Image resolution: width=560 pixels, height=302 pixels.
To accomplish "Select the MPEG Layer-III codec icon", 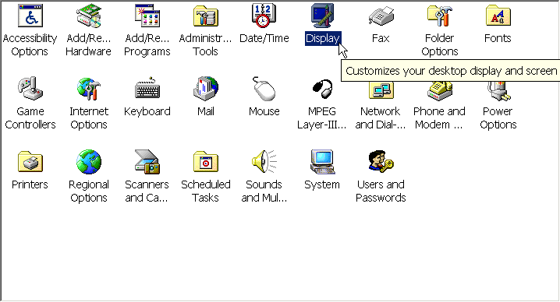I will tap(322, 89).
